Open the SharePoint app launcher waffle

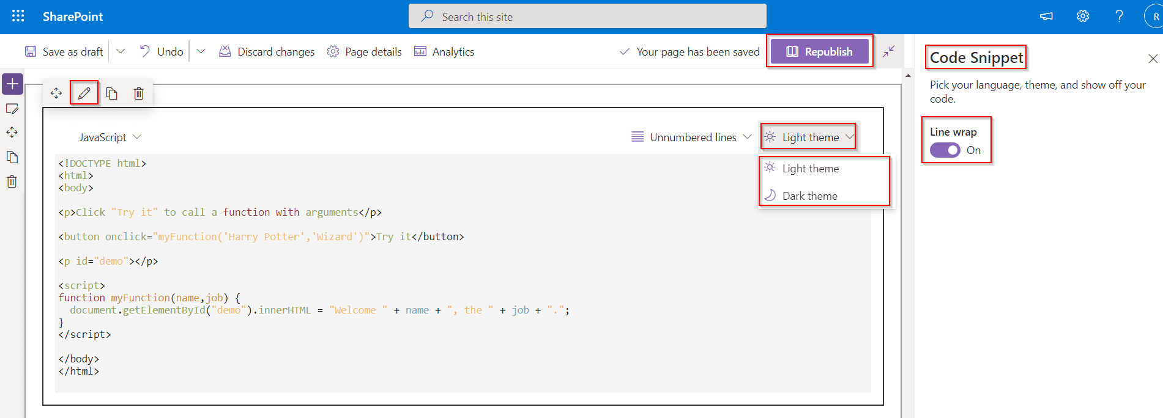(18, 16)
